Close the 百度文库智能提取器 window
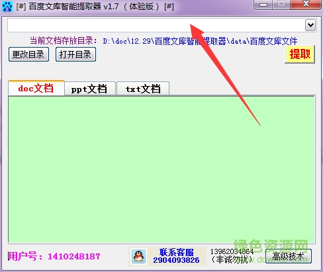 (306, 5)
